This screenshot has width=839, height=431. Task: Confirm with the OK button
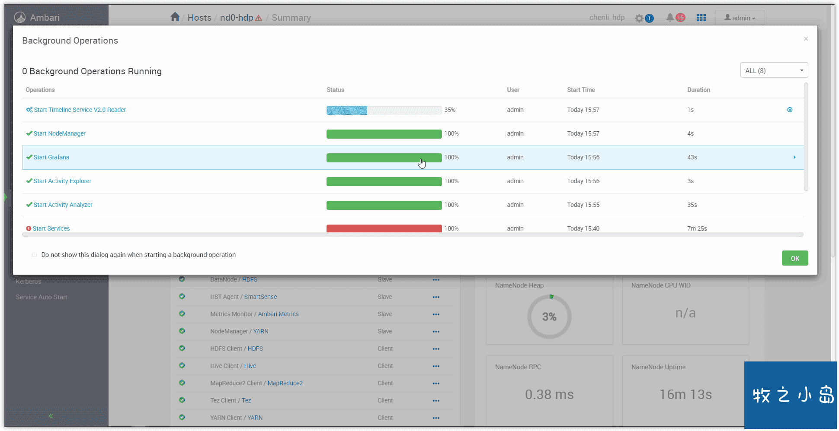click(795, 258)
